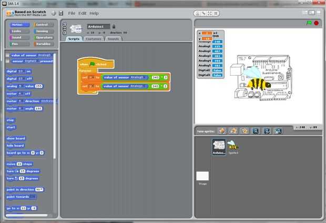Select the Sensing block category
Image resolution: width=326 pixels, height=223 pixels.
pos(44,31)
